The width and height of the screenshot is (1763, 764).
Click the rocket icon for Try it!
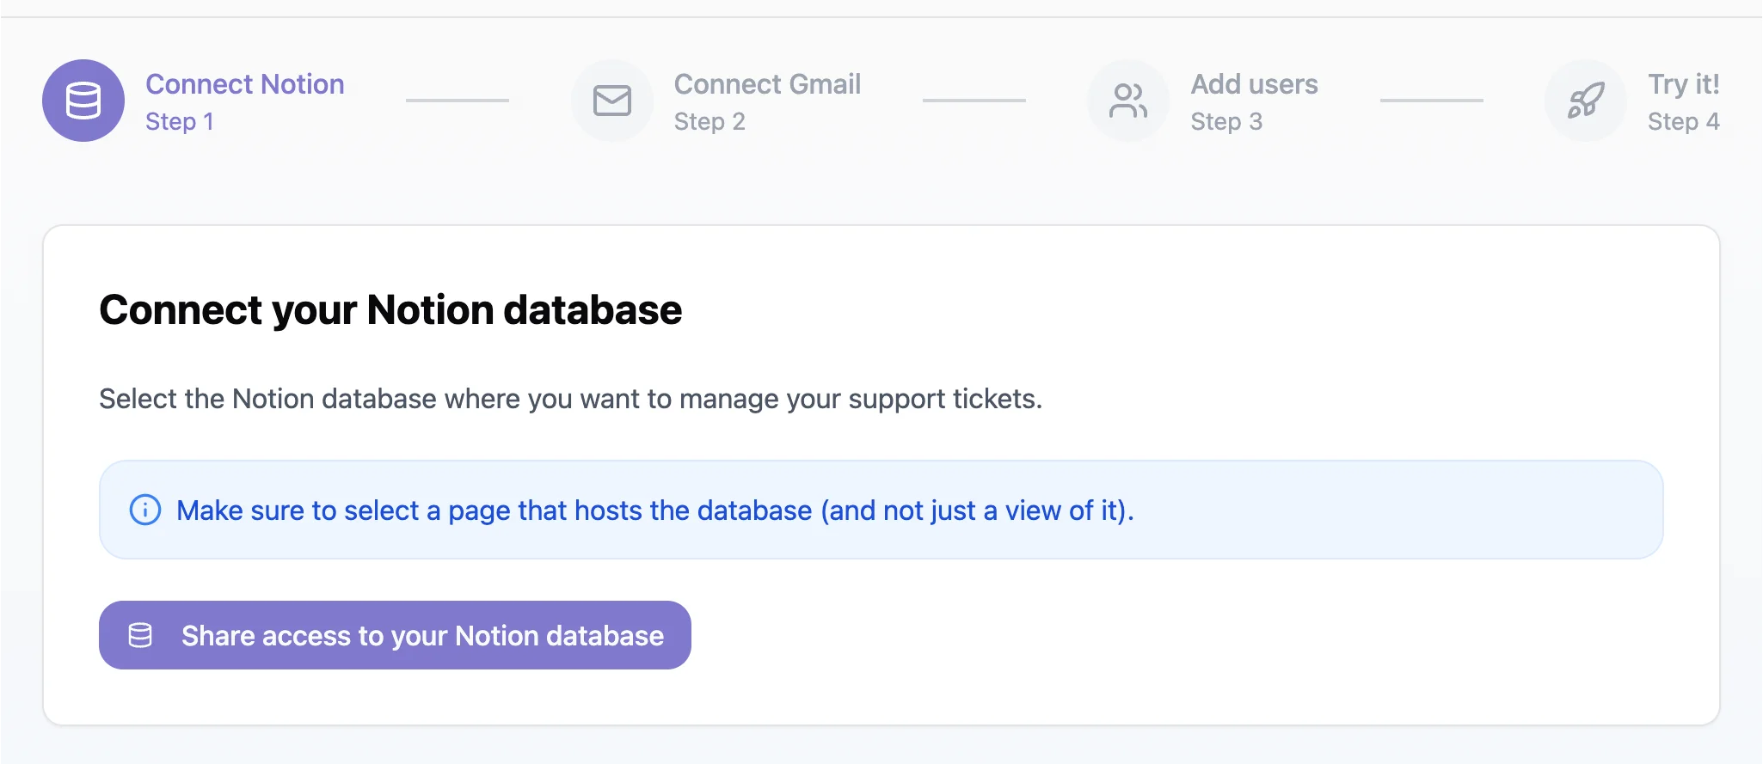(1585, 101)
